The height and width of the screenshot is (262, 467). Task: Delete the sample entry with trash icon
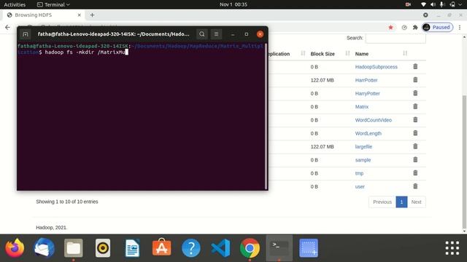(x=415, y=160)
